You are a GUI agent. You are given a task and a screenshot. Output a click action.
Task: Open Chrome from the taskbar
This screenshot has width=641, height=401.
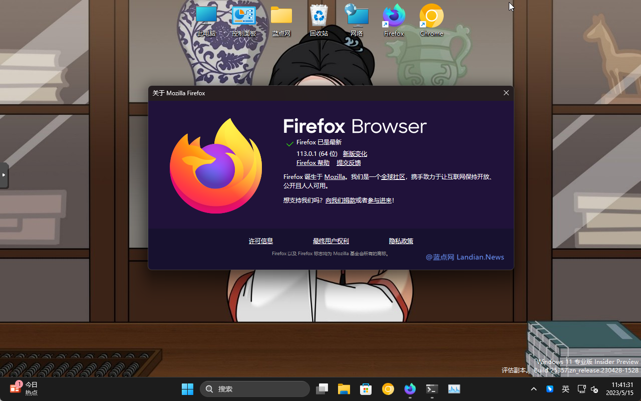point(388,389)
